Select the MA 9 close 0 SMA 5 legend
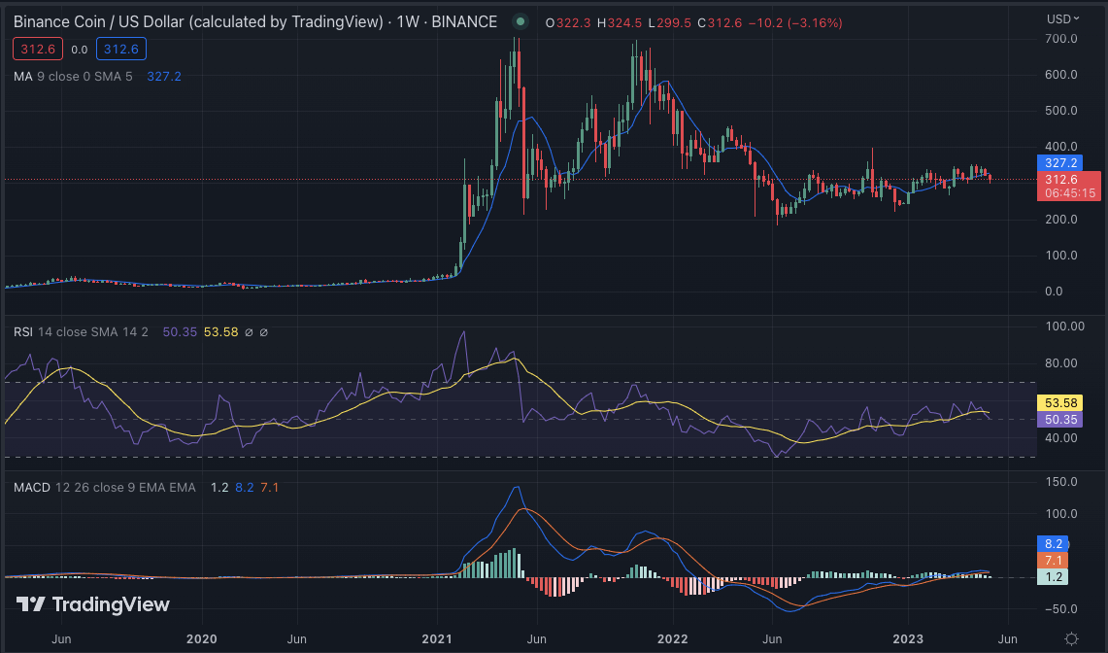1108x653 pixels. pyautogui.click(x=73, y=77)
